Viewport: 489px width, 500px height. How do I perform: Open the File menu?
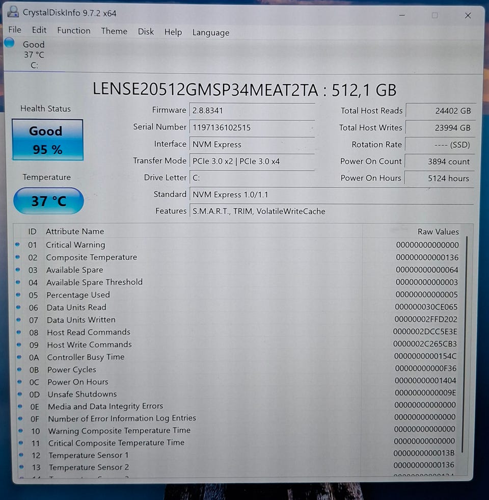point(15,30)
